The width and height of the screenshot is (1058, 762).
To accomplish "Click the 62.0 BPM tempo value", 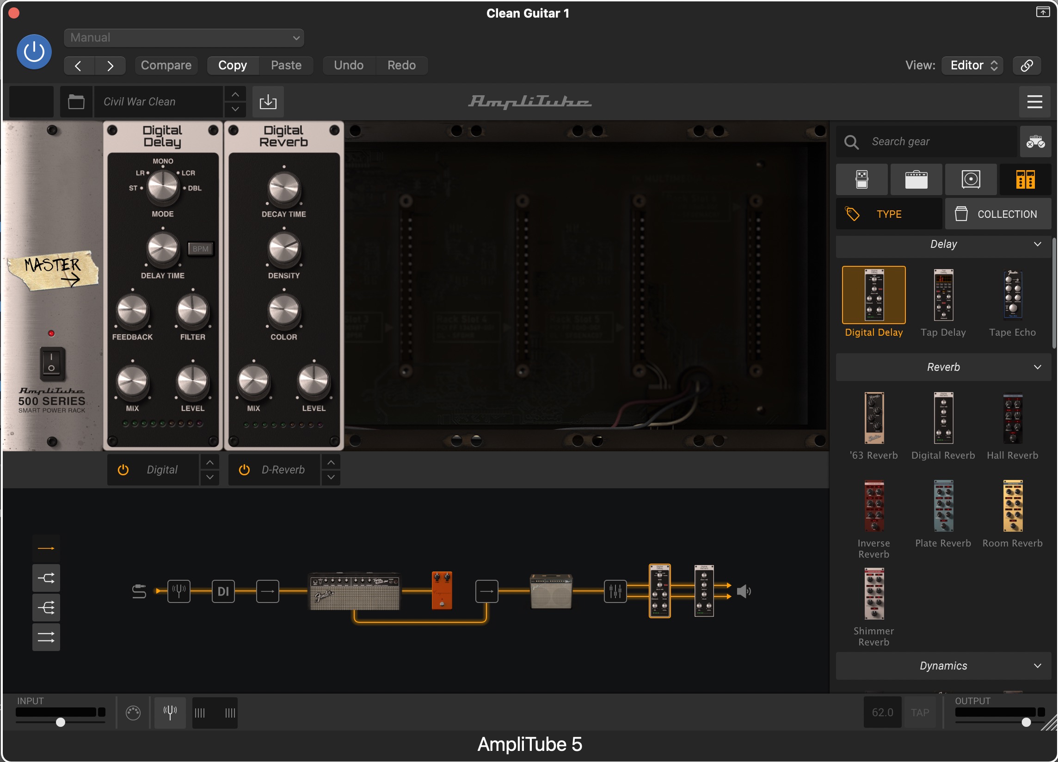I will [882, 713].
